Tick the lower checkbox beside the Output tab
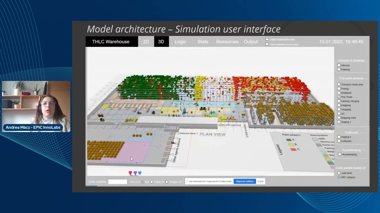This screenshot has height=213, width=380. (x=267, y=44)
